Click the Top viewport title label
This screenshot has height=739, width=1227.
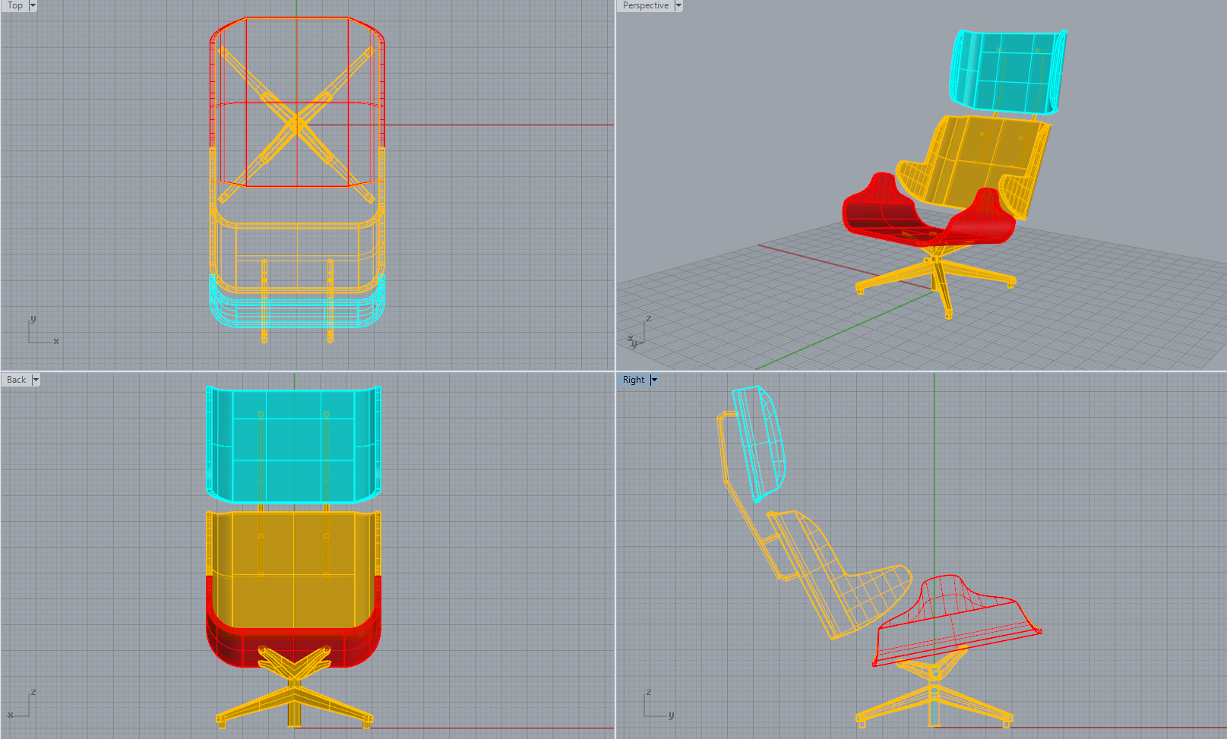[x=14, y=5]
